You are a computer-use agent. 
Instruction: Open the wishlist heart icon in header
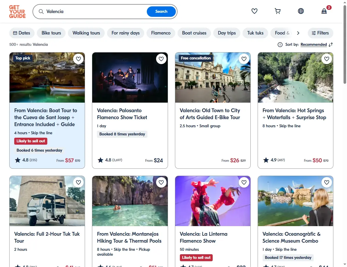pyautogui.click(x=254, y=11)
